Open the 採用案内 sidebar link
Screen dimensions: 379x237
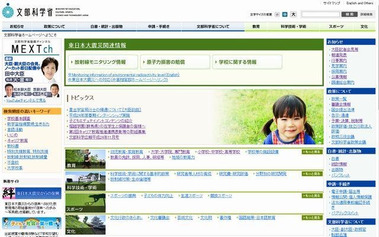(x=339, y=72)
